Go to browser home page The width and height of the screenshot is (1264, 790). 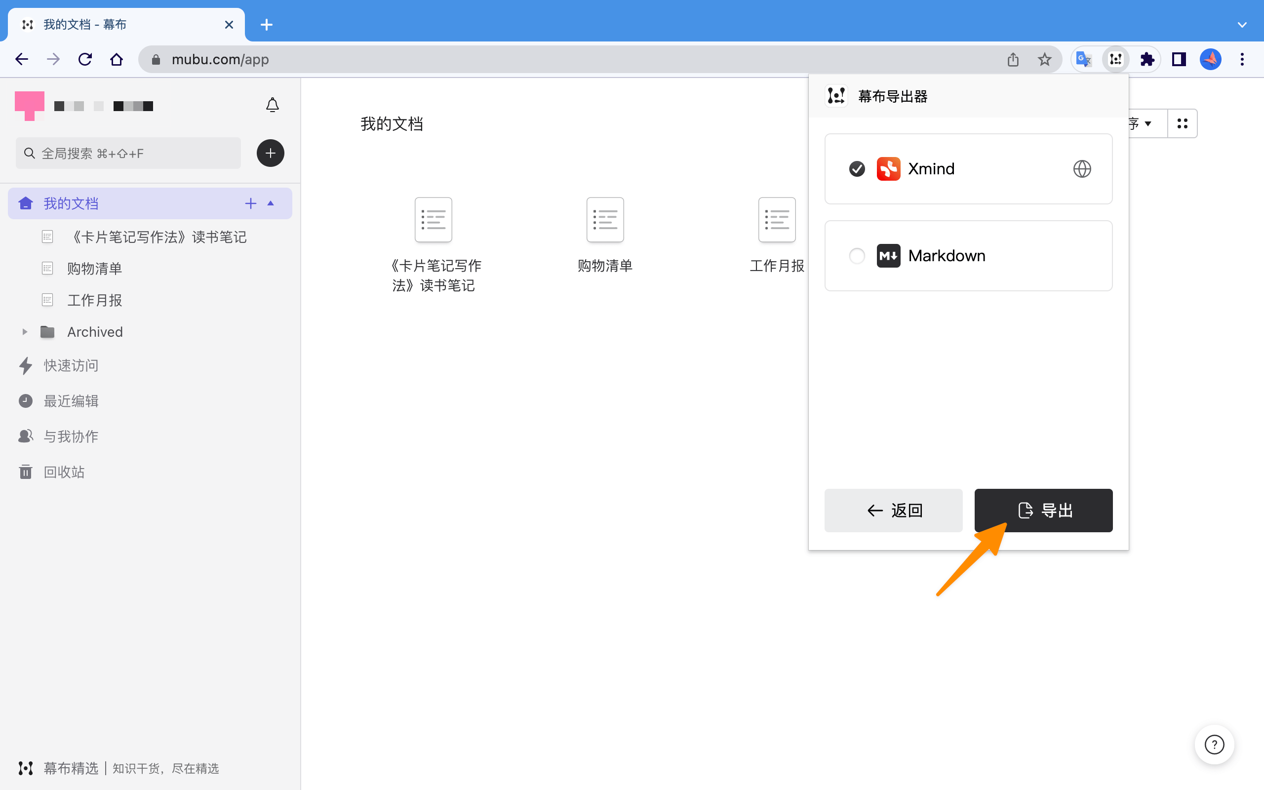point(117,59)
